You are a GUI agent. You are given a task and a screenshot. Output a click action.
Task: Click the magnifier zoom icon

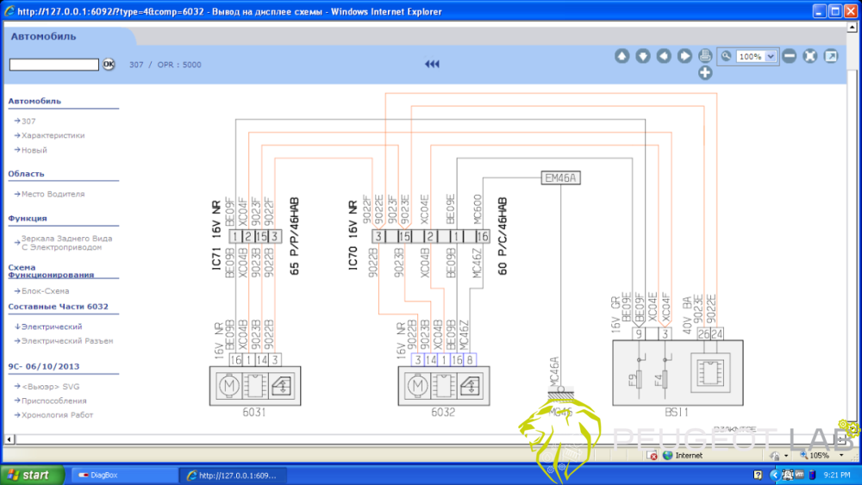[726, 56]
